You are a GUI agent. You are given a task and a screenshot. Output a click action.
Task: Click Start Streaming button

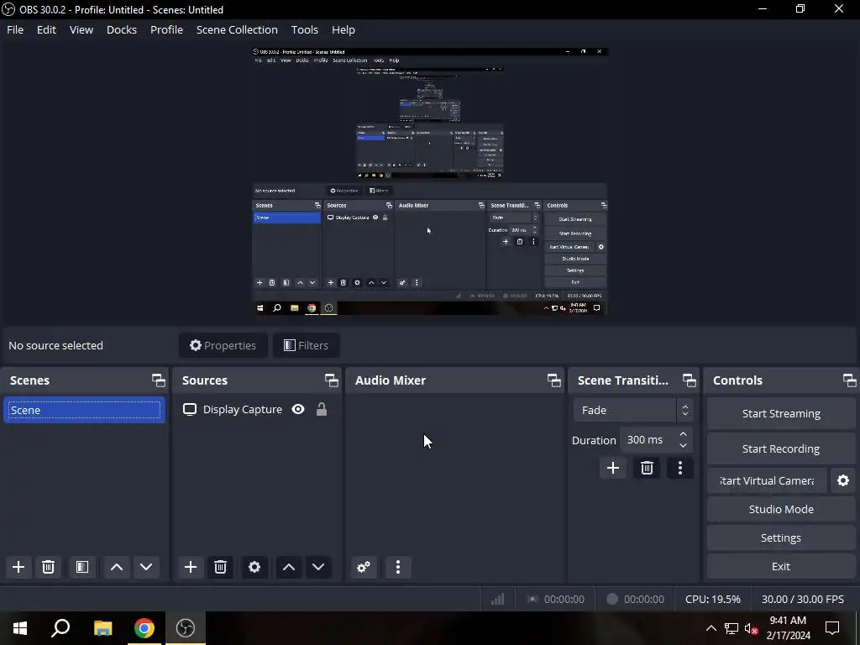(781, 413)
